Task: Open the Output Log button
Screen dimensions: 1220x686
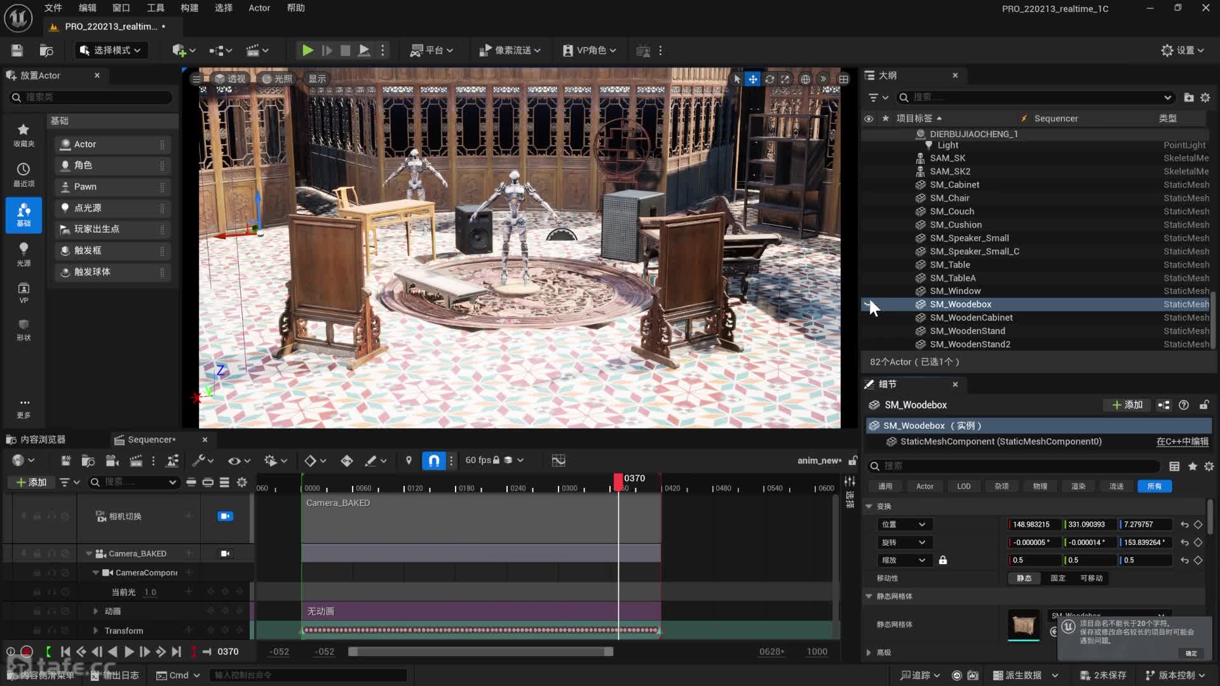Action: coord(115,675)
